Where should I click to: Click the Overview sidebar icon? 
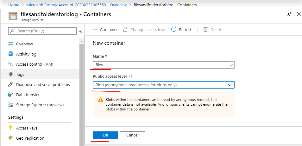[11, 44]
